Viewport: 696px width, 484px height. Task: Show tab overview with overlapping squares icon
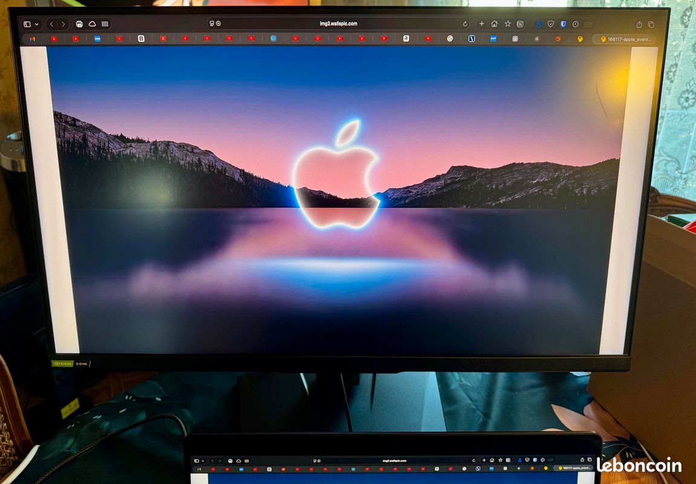651,24
